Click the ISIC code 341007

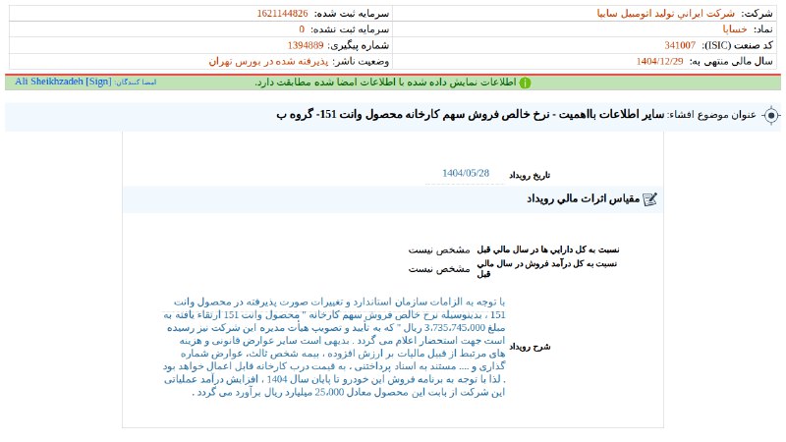click(x=680, y=45)
